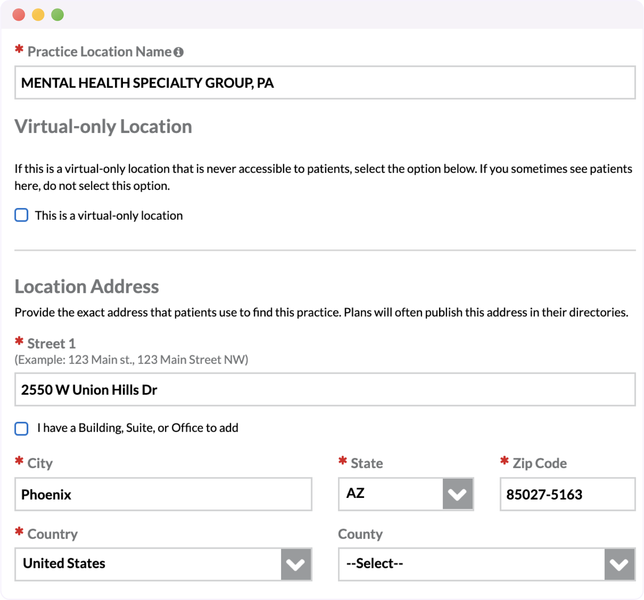Click the Practice Location Name info icon
This screenshot has width=644, height=600.
[179, 52]
